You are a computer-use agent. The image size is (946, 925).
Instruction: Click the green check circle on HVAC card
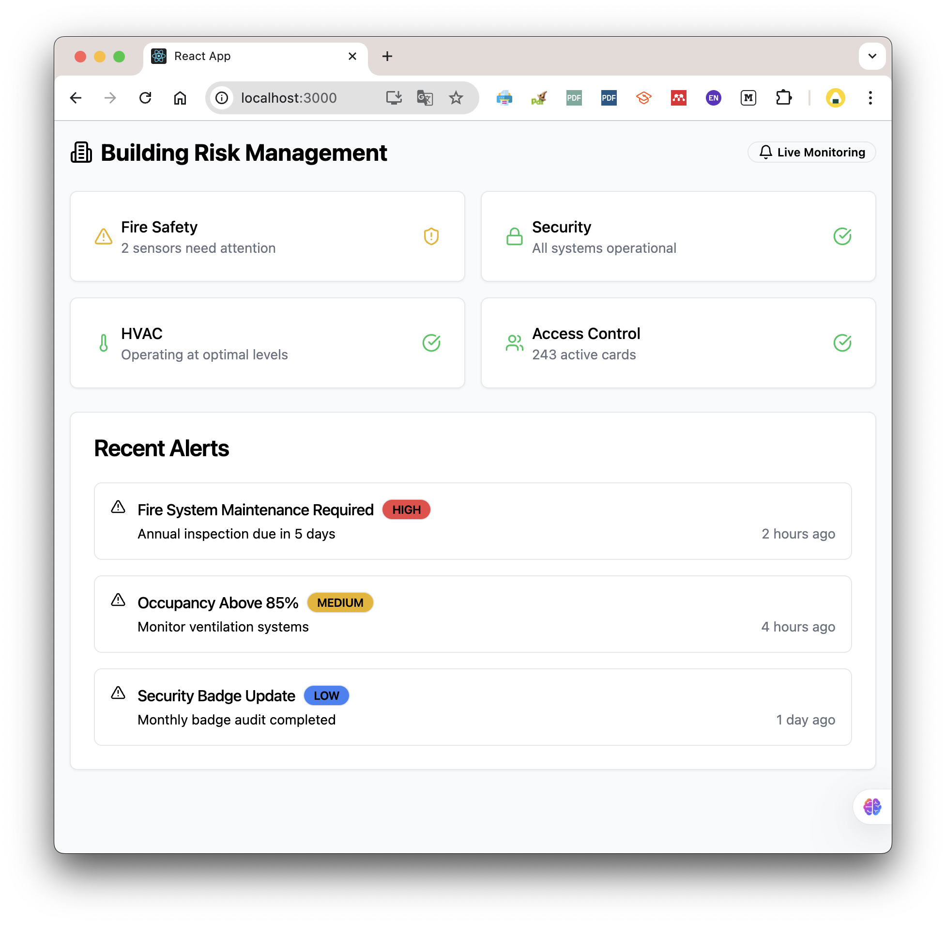[x=431, y=343]
